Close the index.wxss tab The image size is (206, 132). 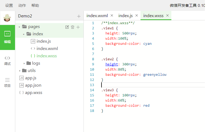(168, 15)
